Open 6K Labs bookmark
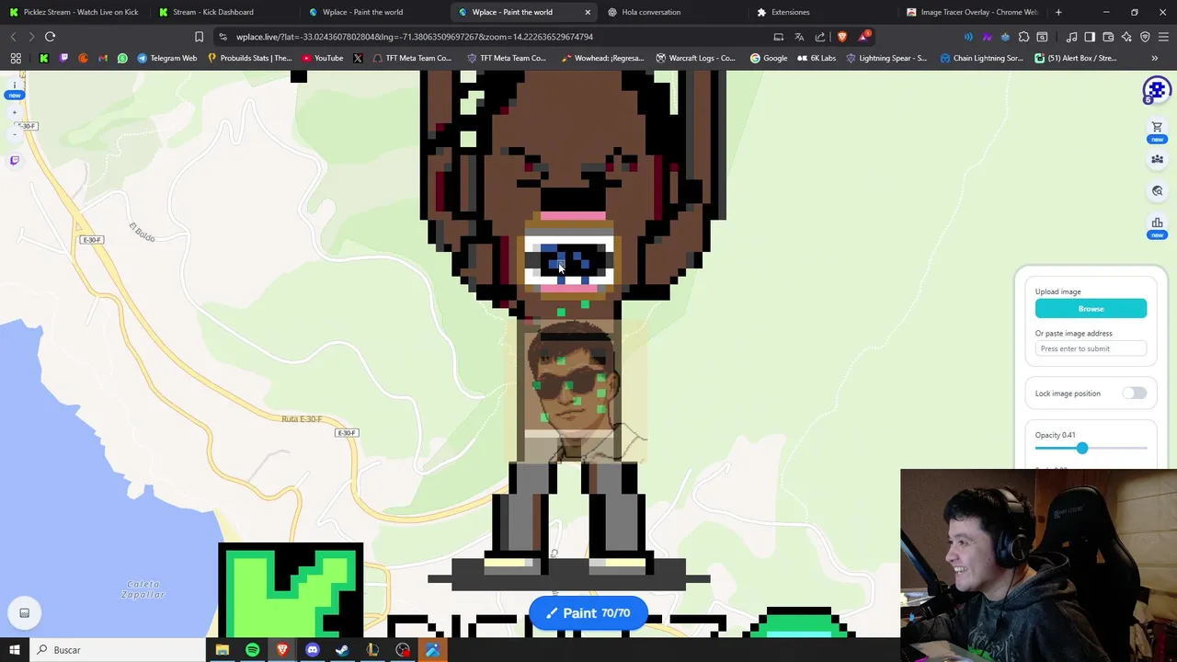The height and width of the screenshot is (662, 1177). (817, 58)
